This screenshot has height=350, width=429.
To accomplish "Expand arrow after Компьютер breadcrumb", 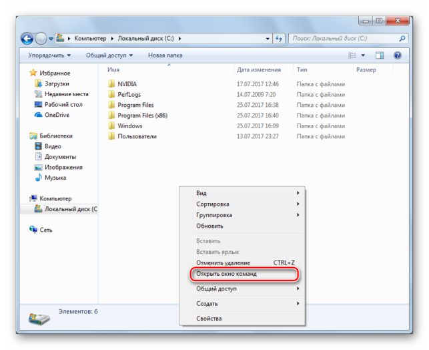I will [x=112, y=39].
